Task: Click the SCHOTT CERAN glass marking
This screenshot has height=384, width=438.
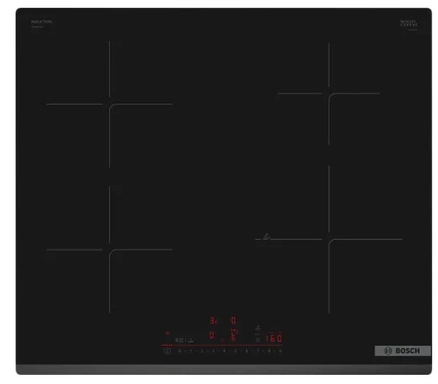Action: (409, 23)
